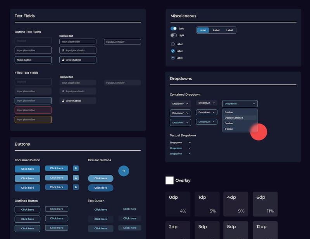Click the Text Fields panel heading
Image resolution: width=310 pixels, height=239 pixels.
pos(25,16)
